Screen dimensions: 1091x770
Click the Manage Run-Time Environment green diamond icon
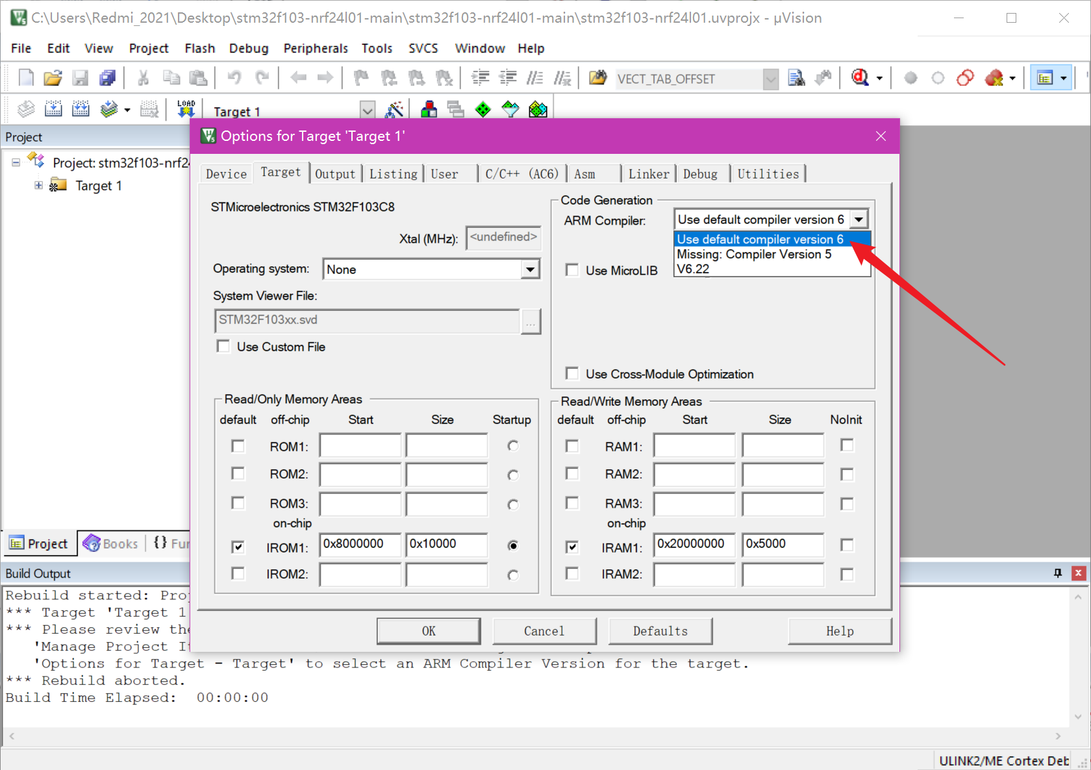pyautogui.click(x=483, y=109)
